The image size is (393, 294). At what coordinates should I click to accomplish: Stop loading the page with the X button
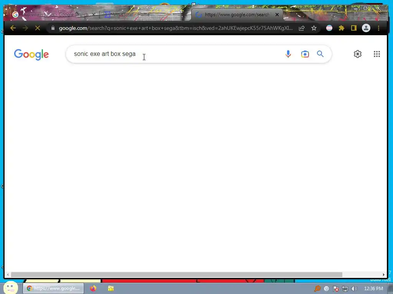click(x=38, y=28)
